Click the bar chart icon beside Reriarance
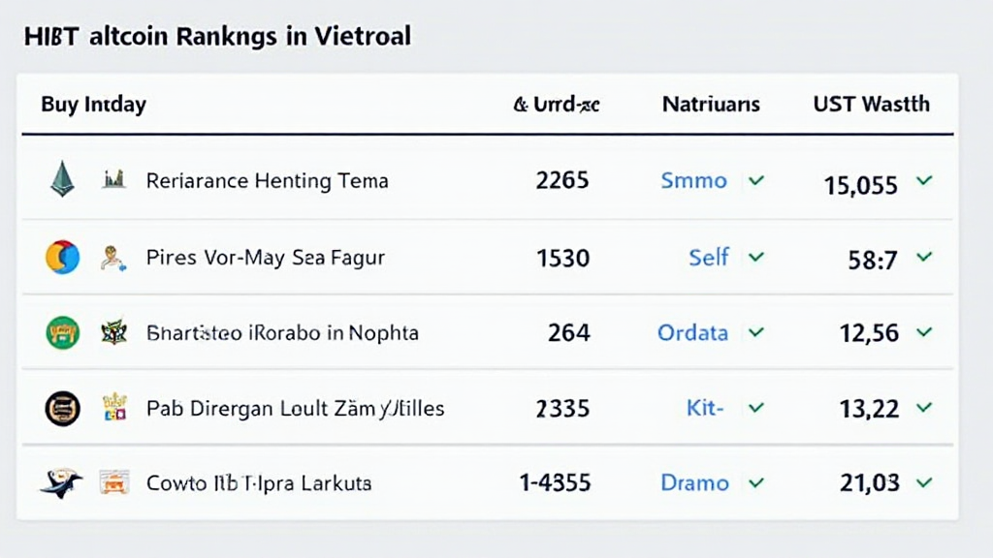Image resolution: width=993 pixels, height=558 pixels. pyautogui.click(x=113, y=178)
